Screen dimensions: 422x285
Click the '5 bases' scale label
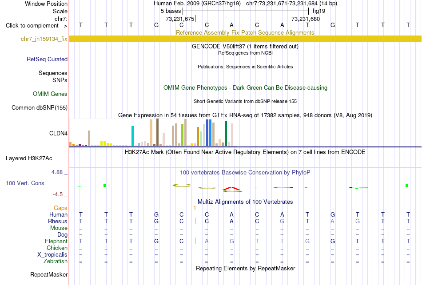click(171, 11)
